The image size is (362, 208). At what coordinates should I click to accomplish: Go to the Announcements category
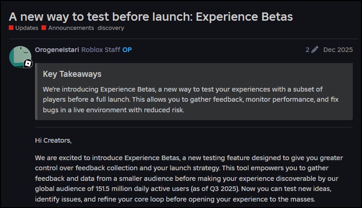[71, 28]
